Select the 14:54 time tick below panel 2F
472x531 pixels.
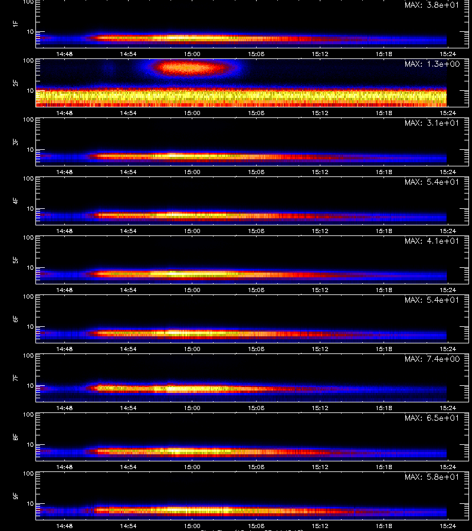pyautogui.click(x=128, y=113)
